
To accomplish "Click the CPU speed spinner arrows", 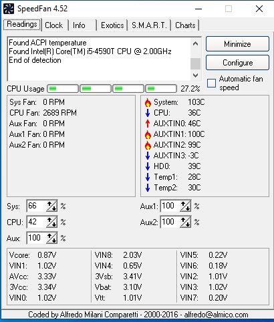I will 51,222.
